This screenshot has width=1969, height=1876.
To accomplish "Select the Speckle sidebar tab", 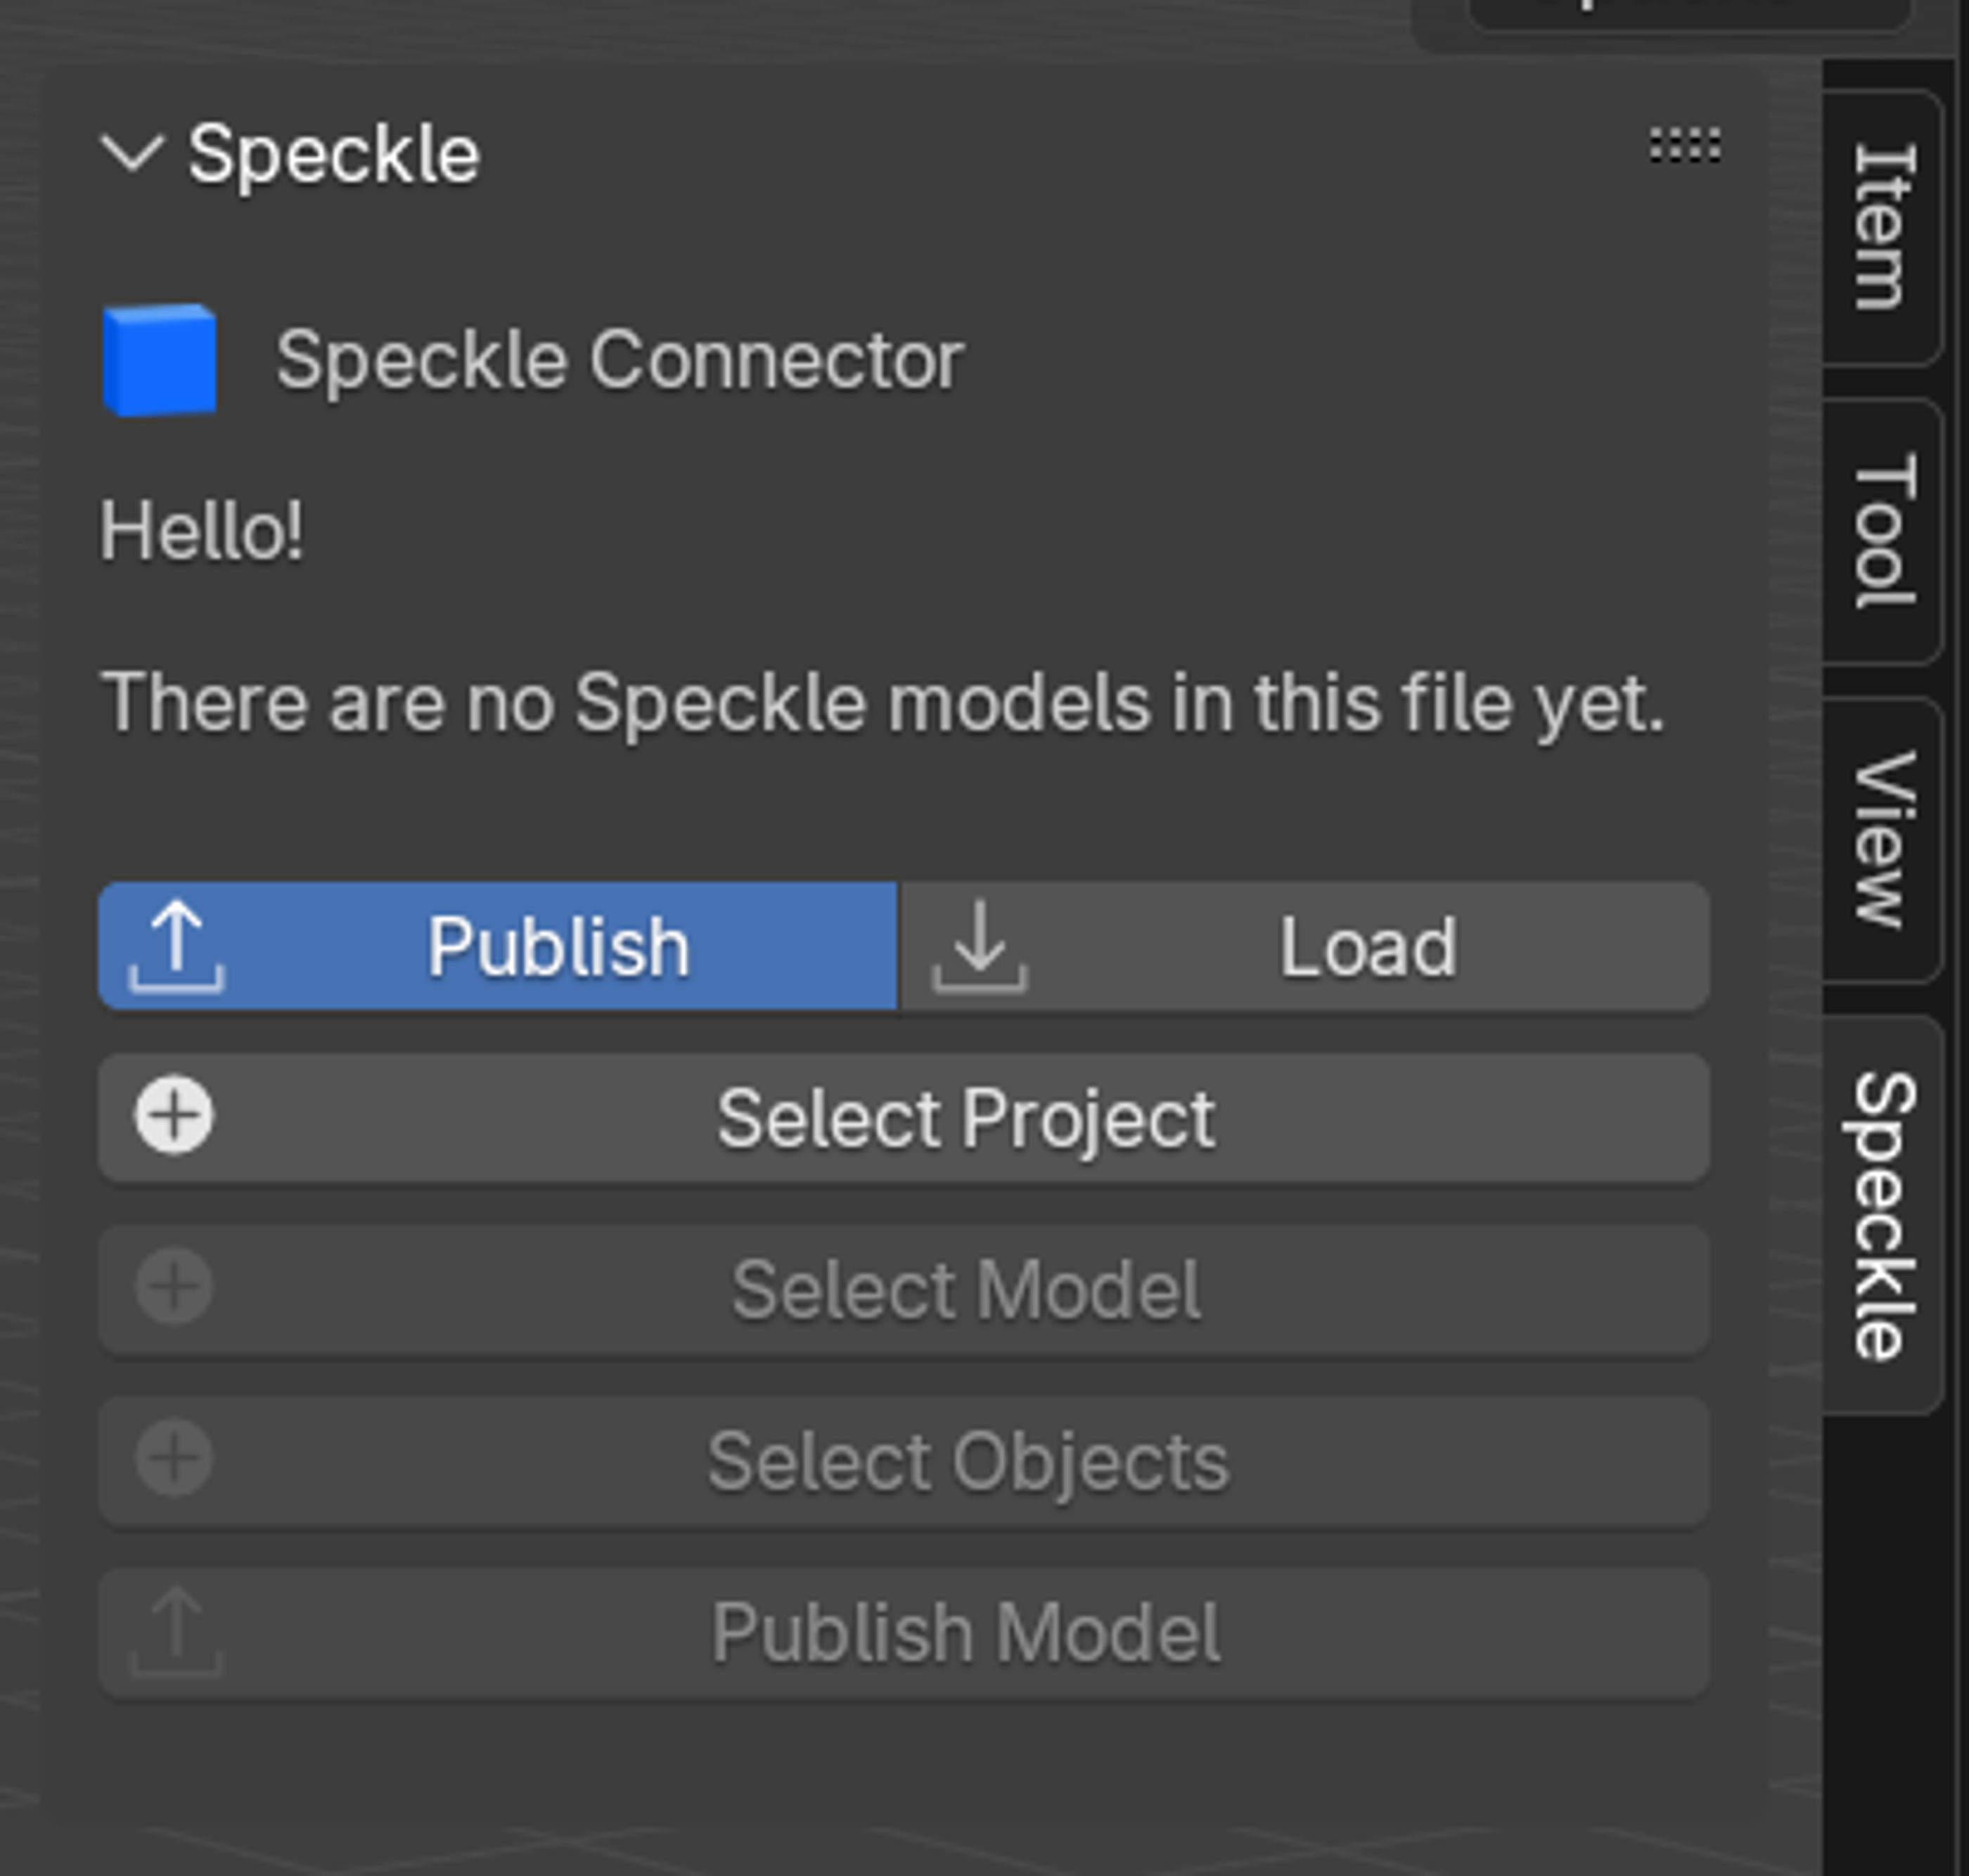I will [1882, 1215].
